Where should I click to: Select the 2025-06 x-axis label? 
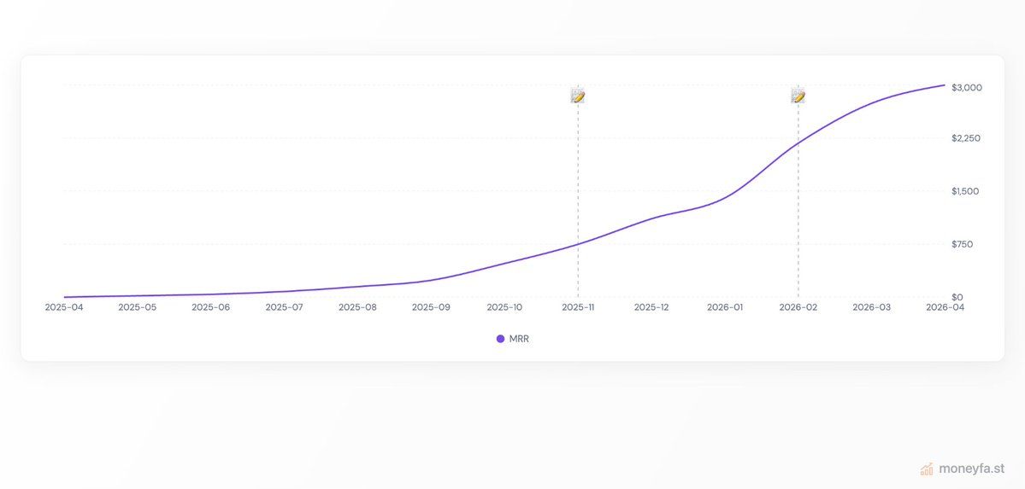pyautogui.click(x=210, y=307)
